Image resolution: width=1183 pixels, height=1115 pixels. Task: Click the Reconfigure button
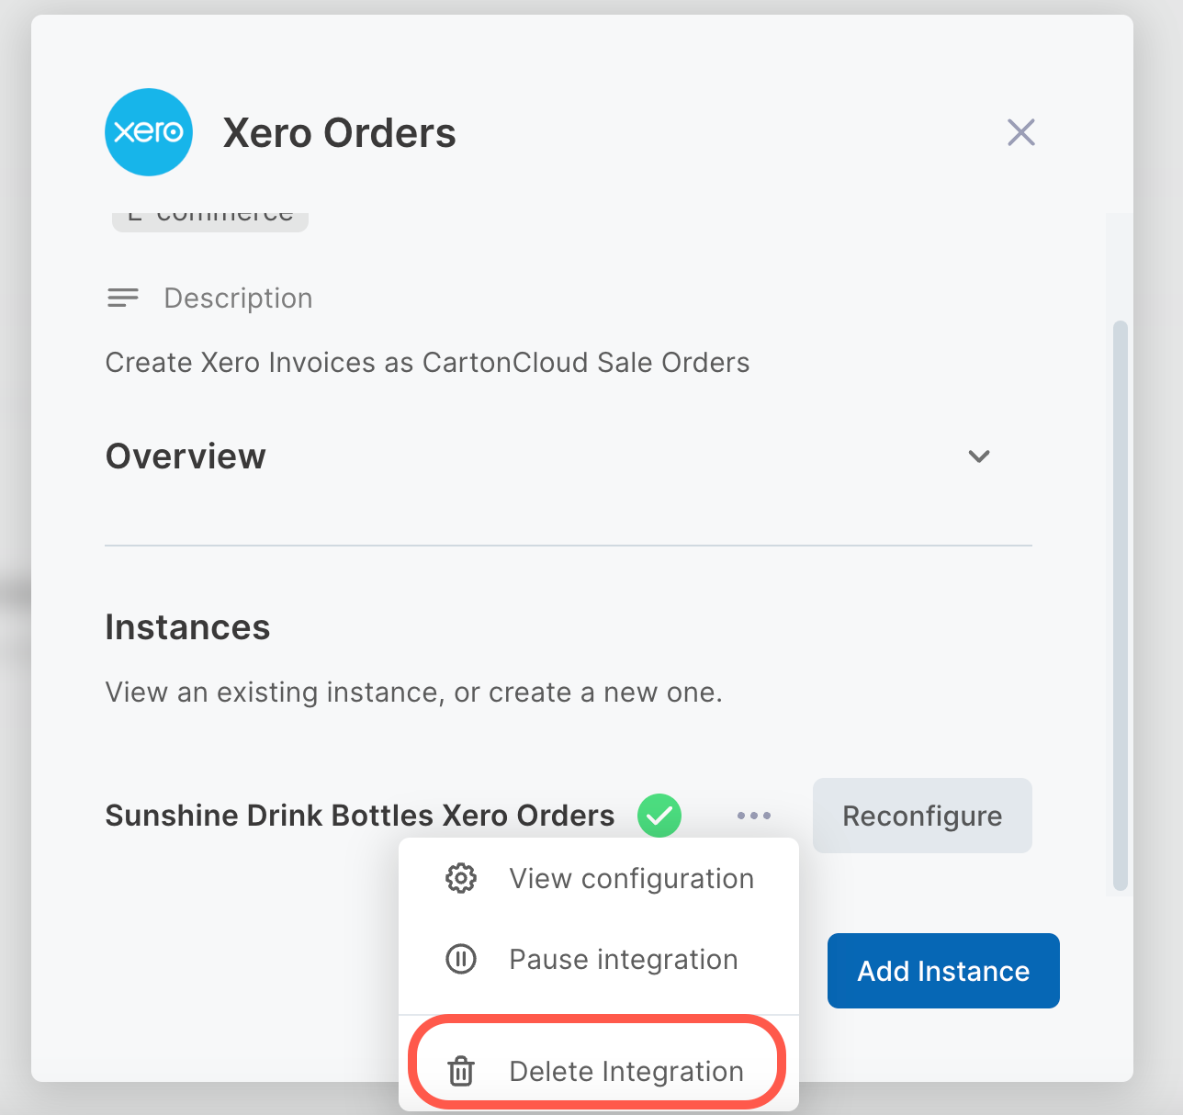click(921, 815)
